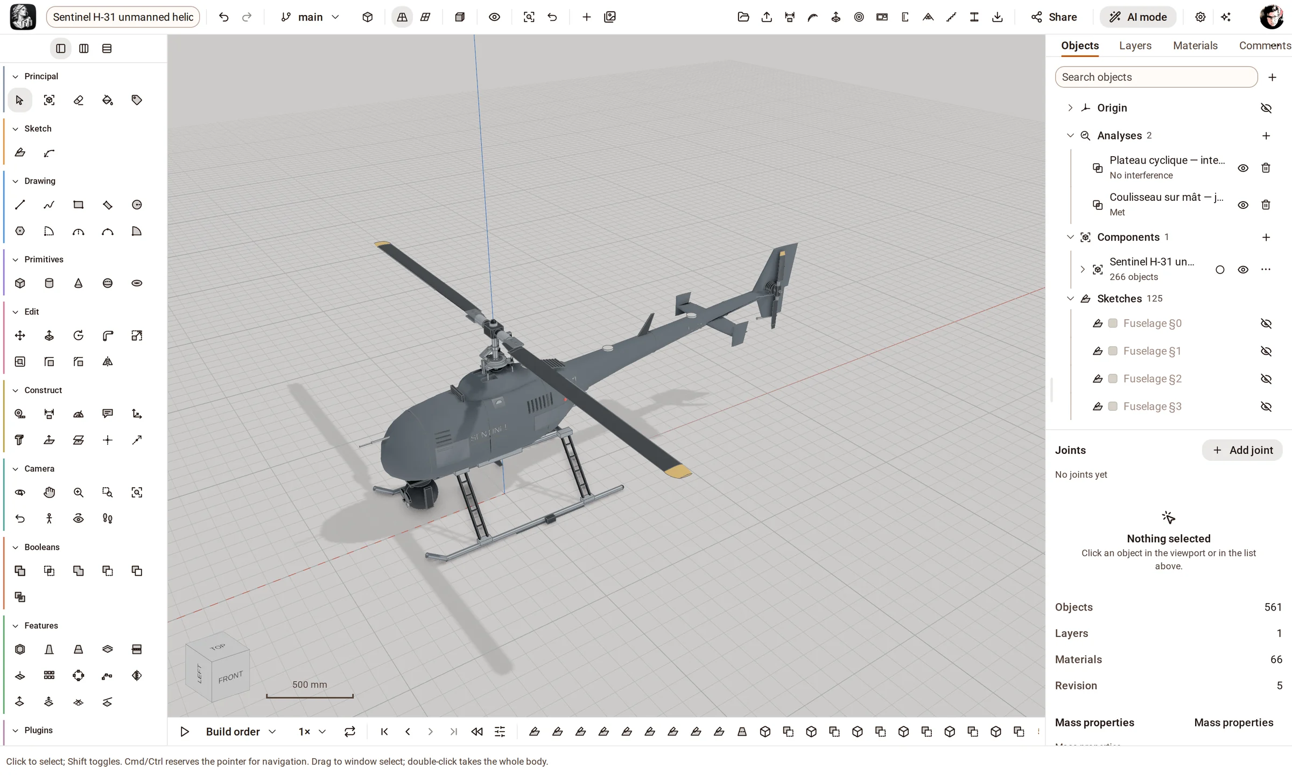Click the Share button
The height and width of the screenshot is (777, 1292).
pyautogui.click(x=1054, y=17)
